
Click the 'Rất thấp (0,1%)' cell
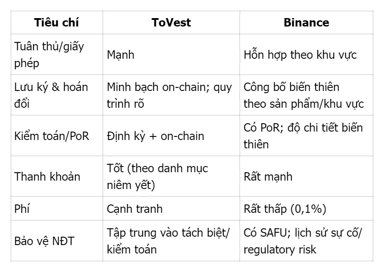click(x=285, y=208)
